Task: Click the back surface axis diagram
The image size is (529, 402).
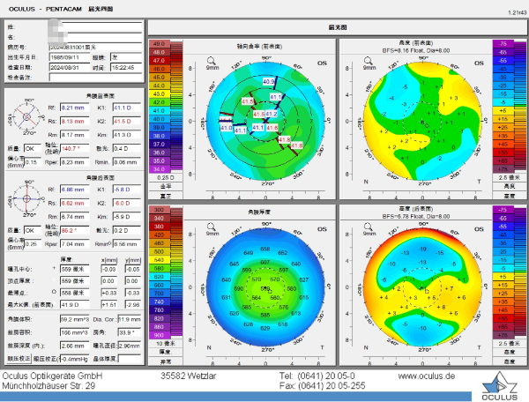Action: click(x=23, y=203)
